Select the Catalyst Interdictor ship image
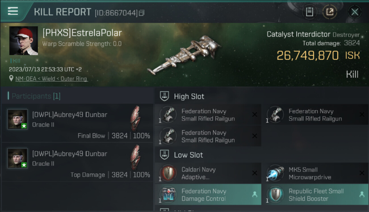Screen dimensions: 369x212 pyautogui.click(x=184, y=55)
